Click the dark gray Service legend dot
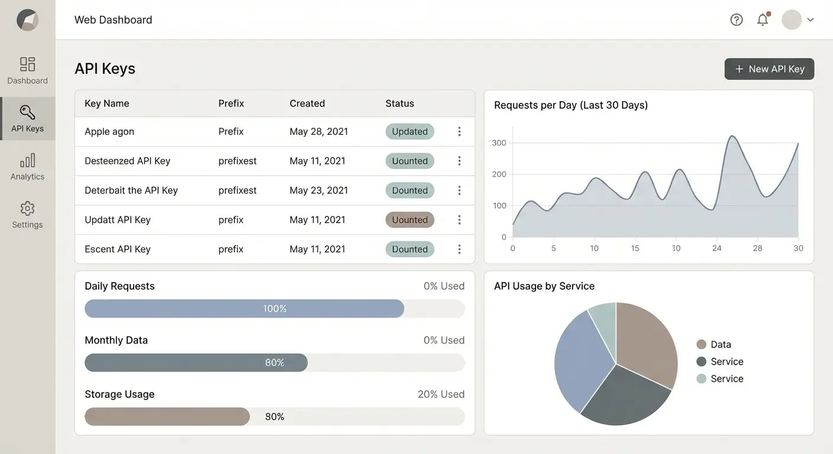The width and height of the screenshot is (833, 454). pos(702,362)
